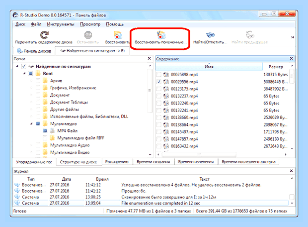Click the Мультимедиа файл RIFF folder icon
This screenshot has height=227, width=308.
52,138
